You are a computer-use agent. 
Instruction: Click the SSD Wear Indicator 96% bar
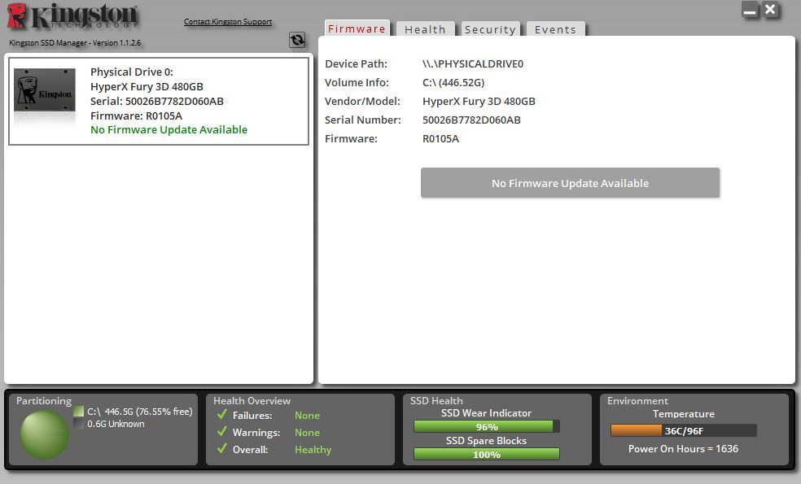coord(486,427)
